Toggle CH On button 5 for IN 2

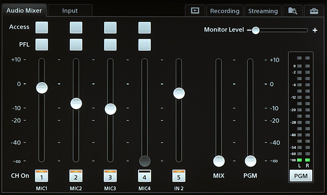tap(179, 176)
